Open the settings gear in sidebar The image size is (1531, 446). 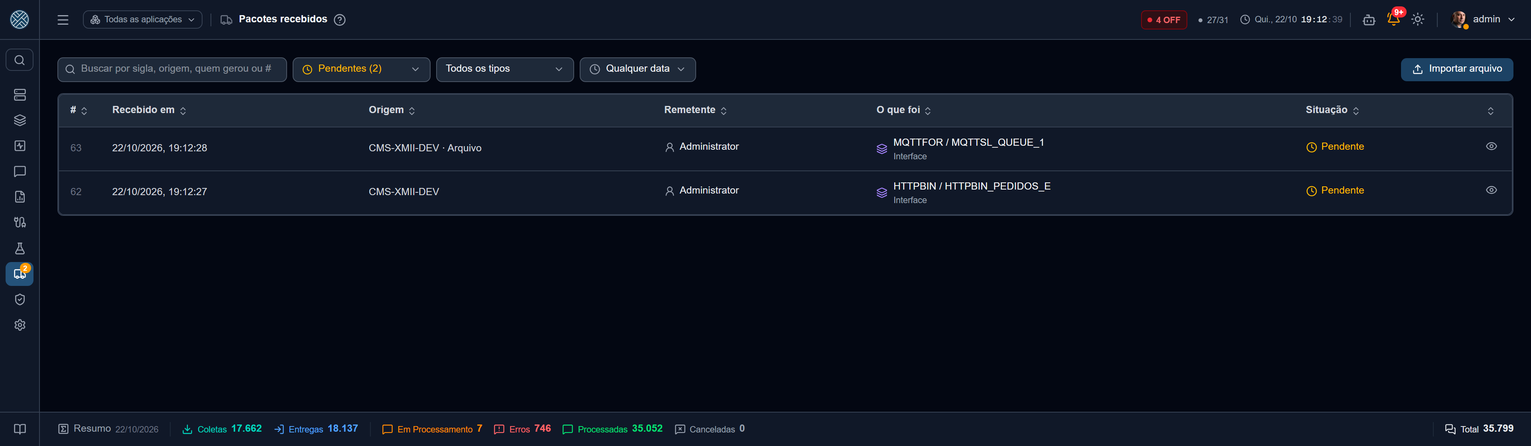[x=20, y=325]
